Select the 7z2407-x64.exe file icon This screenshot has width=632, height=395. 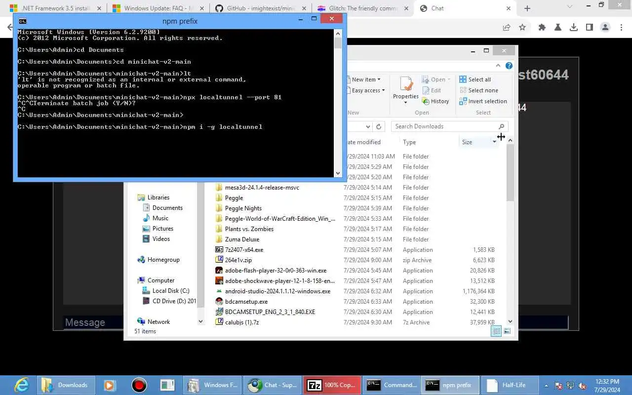click(219, 250)
